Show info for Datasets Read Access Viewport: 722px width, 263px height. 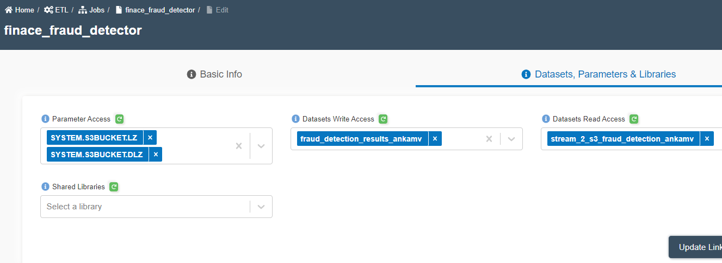(x=546, y=119)
